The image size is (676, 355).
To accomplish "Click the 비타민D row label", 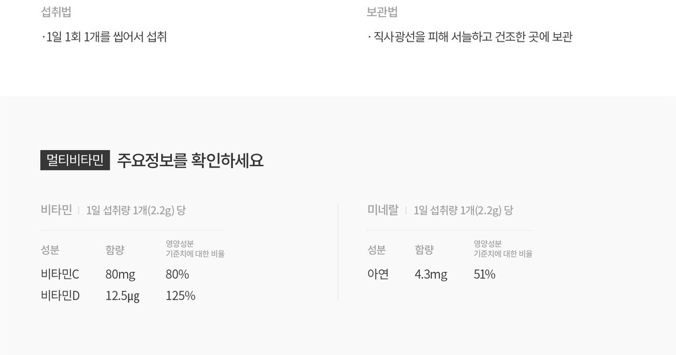I will click(x=60, y=295).
